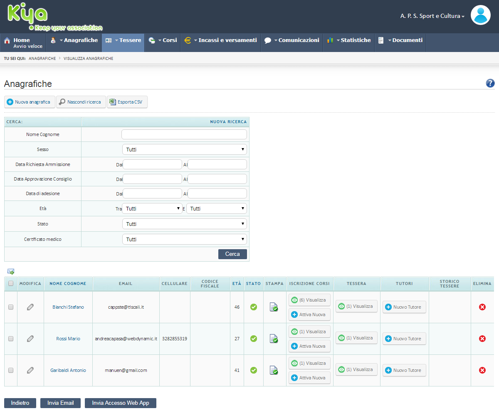This screenshot has width=499, height=416.
Task: View course enrollment for Rossi Mario
Action: coord(309,332)
